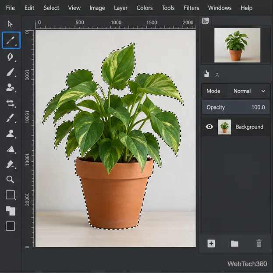273x273 pixels.
Task: Select the pencil drawing tool
Action: click(x=11, y=118)
